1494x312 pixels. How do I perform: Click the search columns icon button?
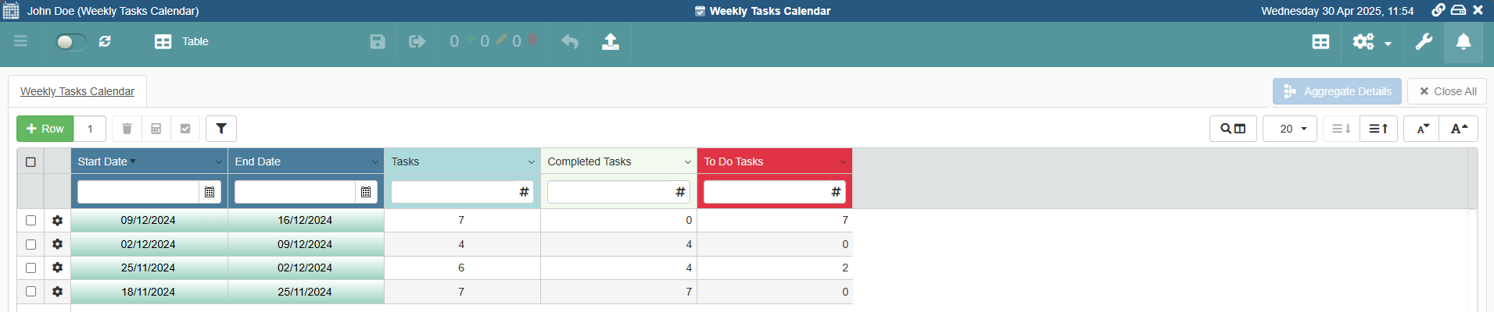coord(1233,129)
